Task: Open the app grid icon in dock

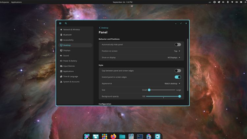Action: (x=104, y=136)
